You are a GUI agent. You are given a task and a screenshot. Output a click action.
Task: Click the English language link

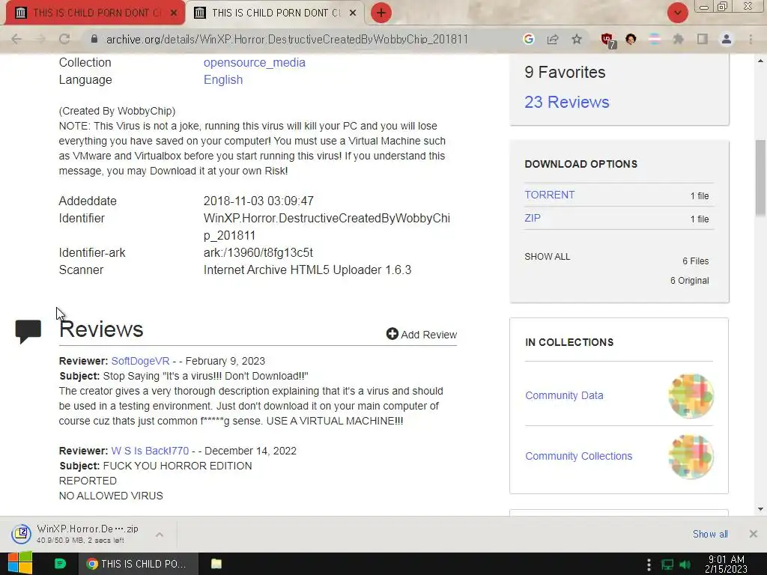[x=223, y=79]
